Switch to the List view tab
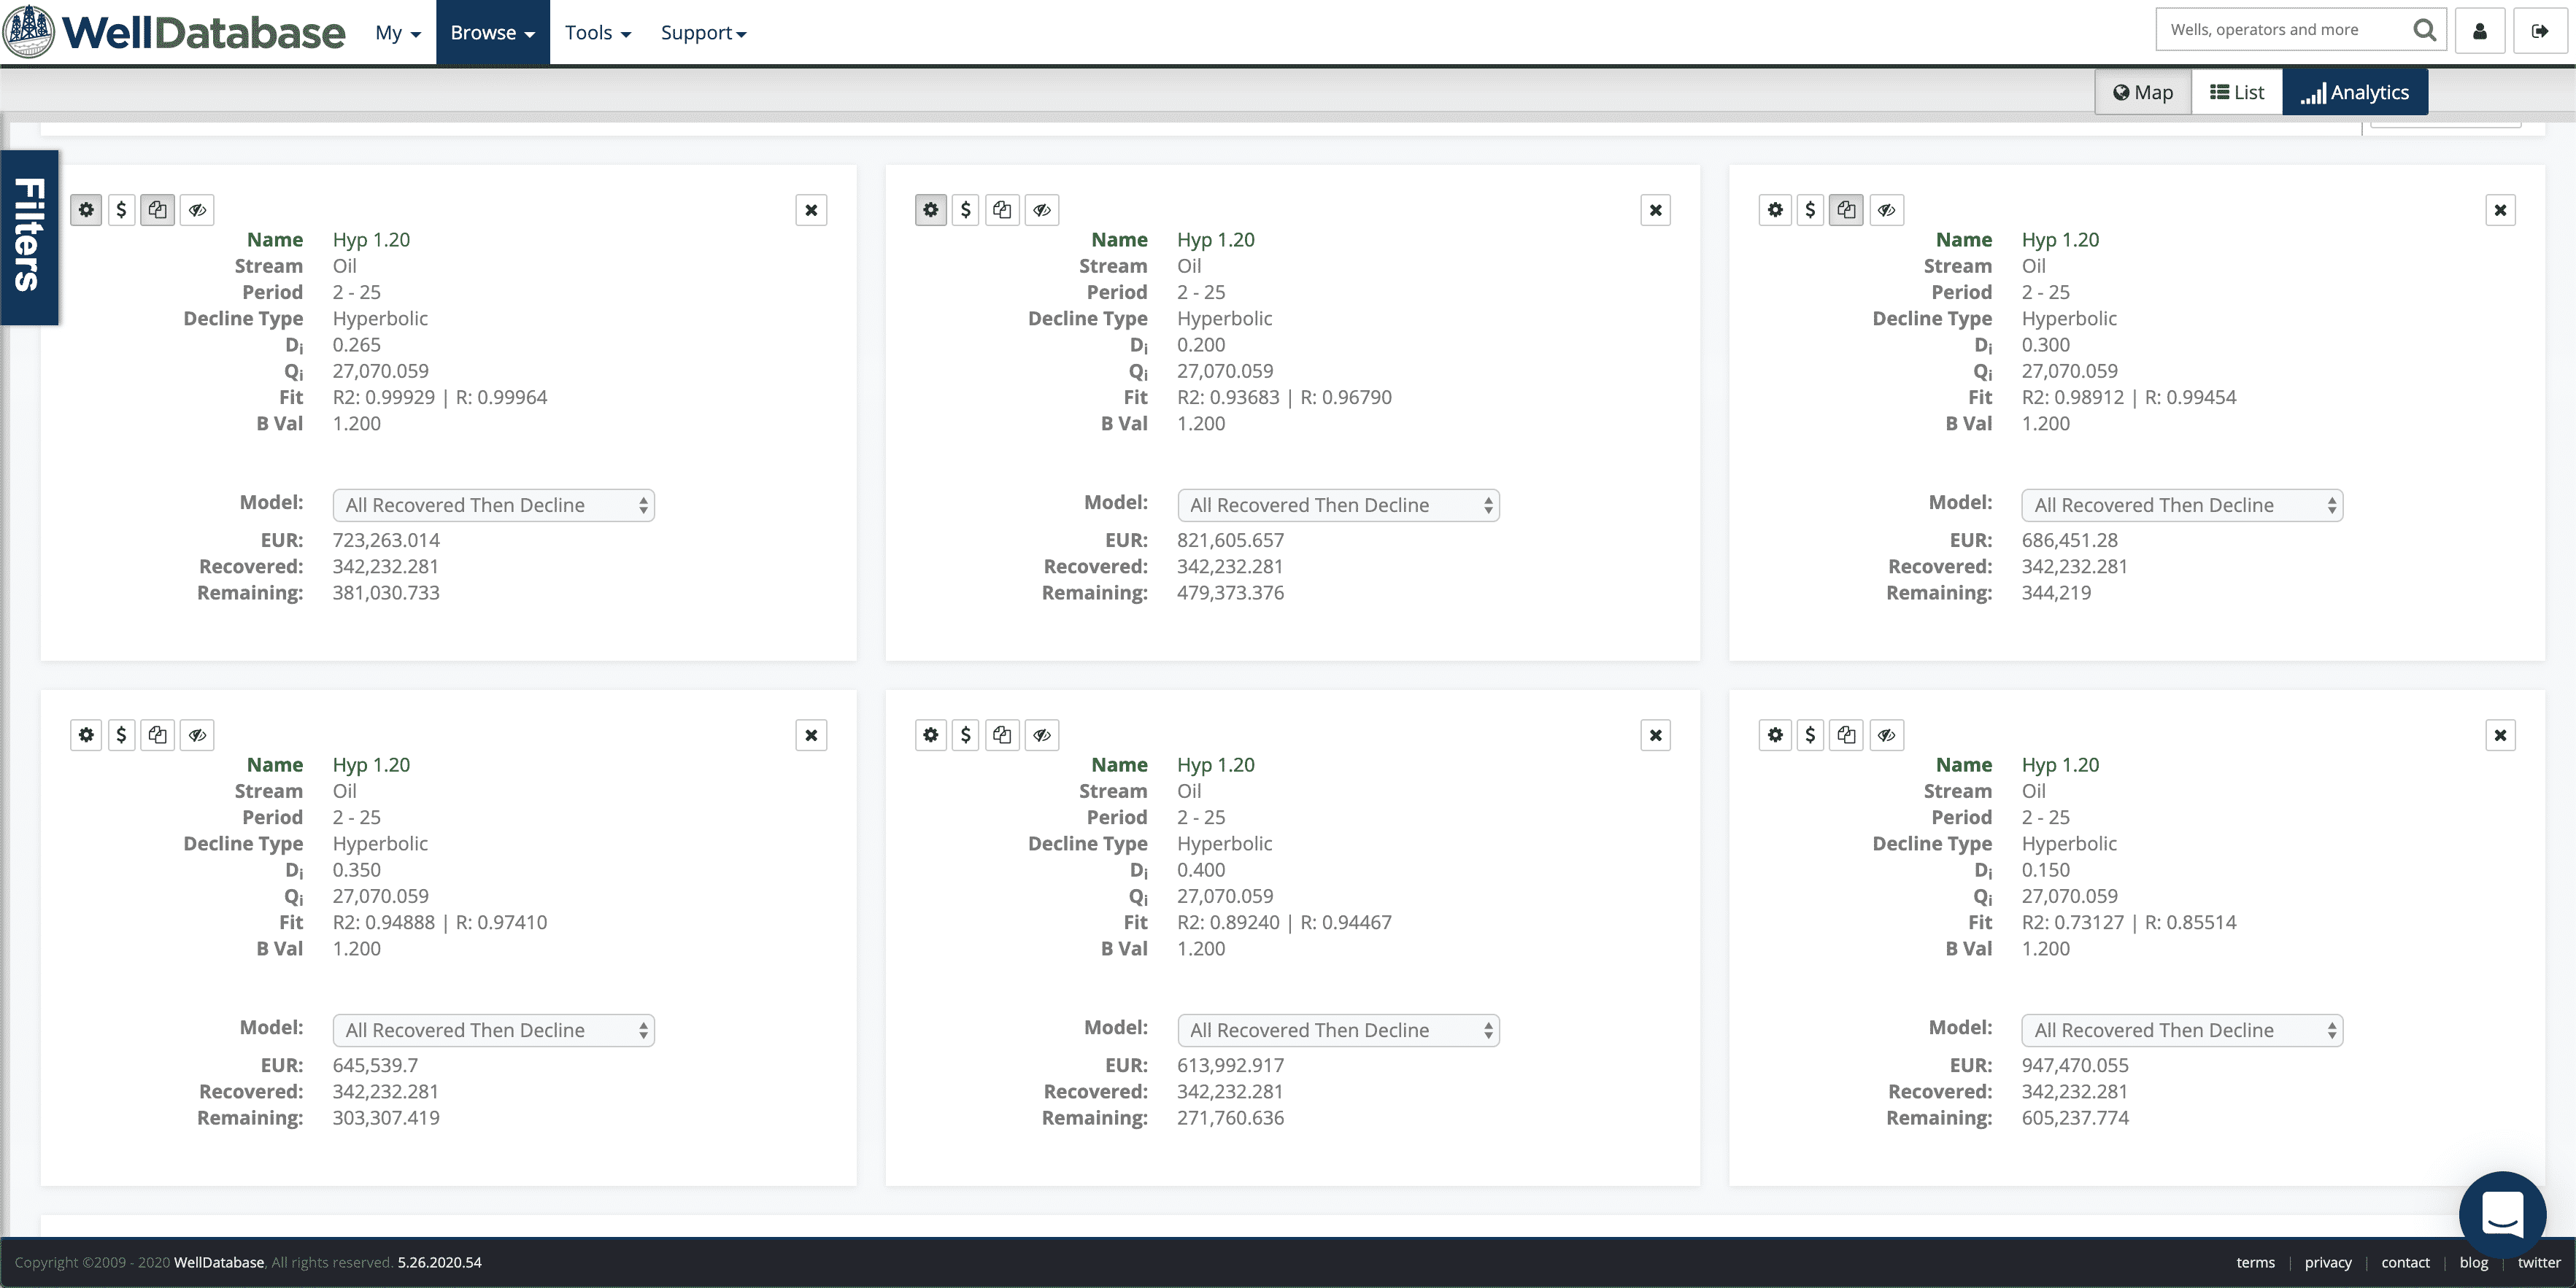2576x1288 pixels. pos(2237,92)
